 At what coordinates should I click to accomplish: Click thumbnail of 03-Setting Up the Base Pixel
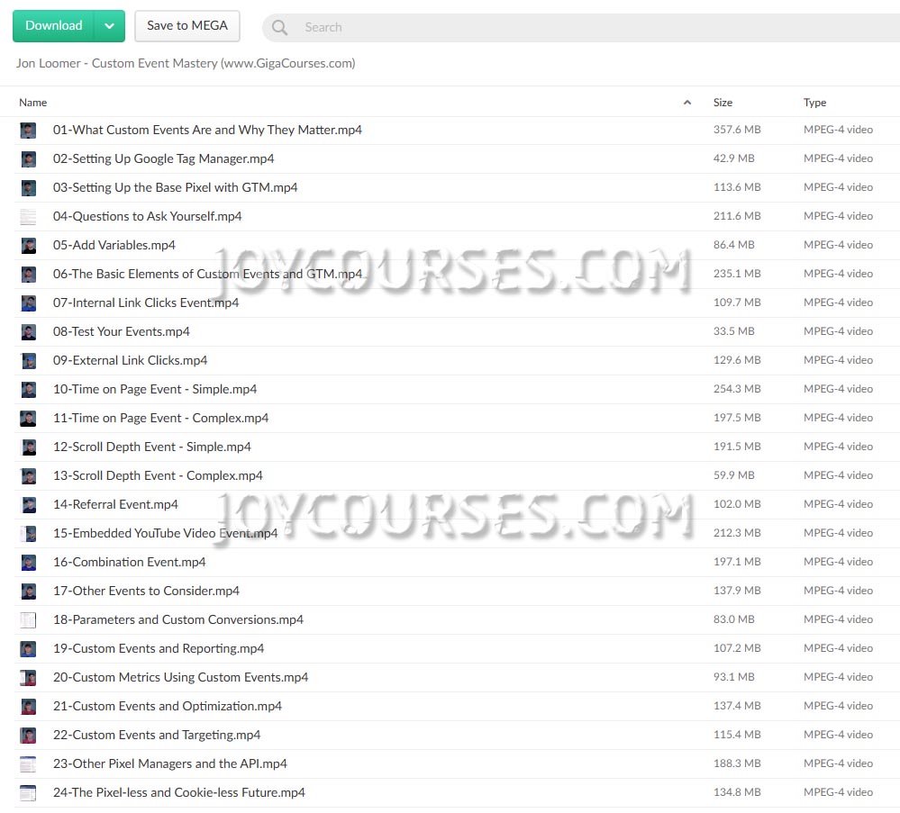pyautogui.click(x=28, y=187)
